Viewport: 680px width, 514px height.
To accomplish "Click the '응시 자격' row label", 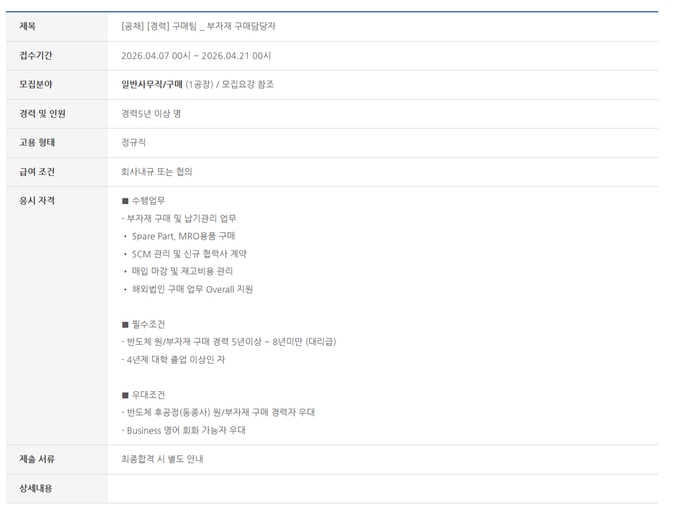I will (x=37, y=200).
